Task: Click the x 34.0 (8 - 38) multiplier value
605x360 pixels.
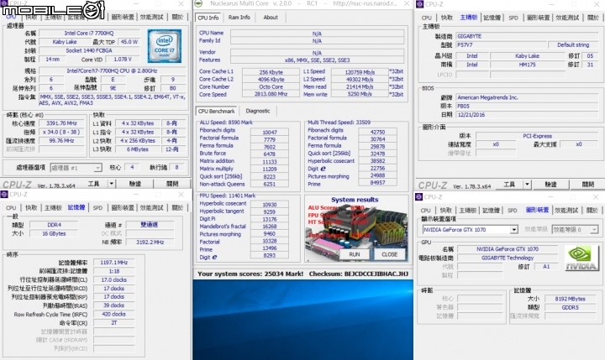Action: tap(61, 133)
